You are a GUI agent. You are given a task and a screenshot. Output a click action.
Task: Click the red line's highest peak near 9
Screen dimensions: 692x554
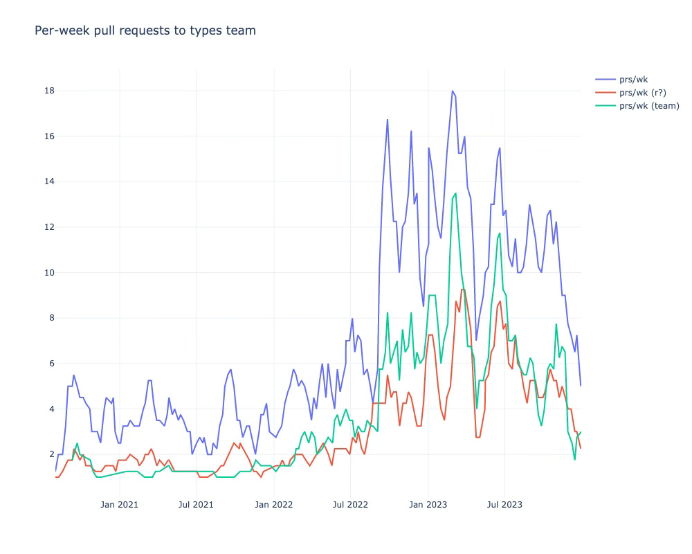click(x=462, y=289)
